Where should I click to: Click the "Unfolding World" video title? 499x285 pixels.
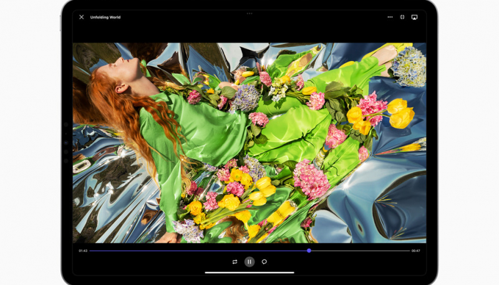pyautogui.click(x=105, y=17)
